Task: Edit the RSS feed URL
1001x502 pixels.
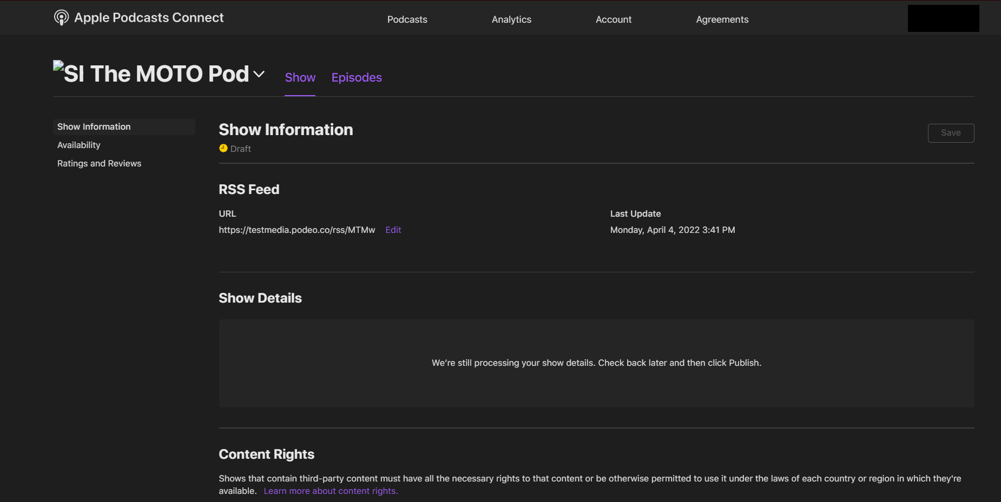Action: point(393,230)
